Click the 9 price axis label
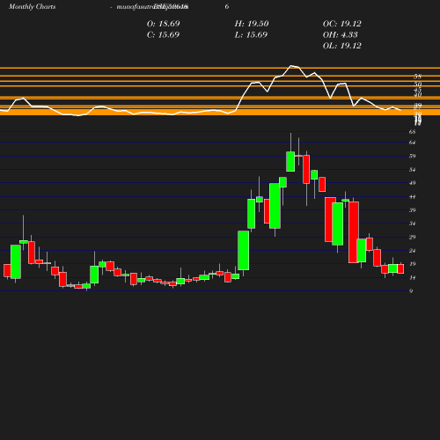Screen dimensions: 440x440 coord(411,291)
